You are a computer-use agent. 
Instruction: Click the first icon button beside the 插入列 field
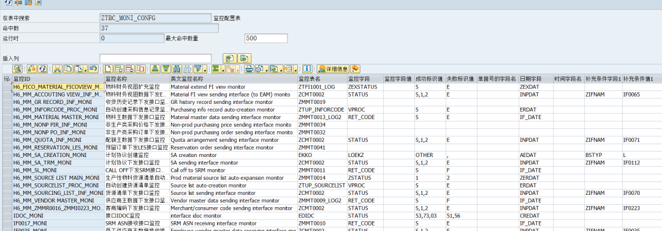click(x=230, y=58)
